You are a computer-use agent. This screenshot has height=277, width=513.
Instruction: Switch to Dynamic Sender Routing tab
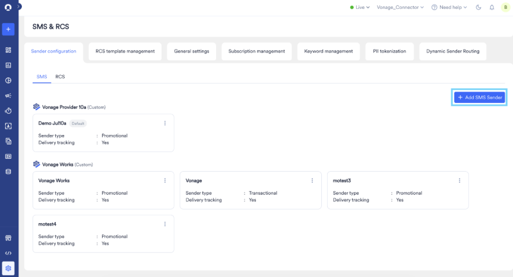click(x=453, y=51)
